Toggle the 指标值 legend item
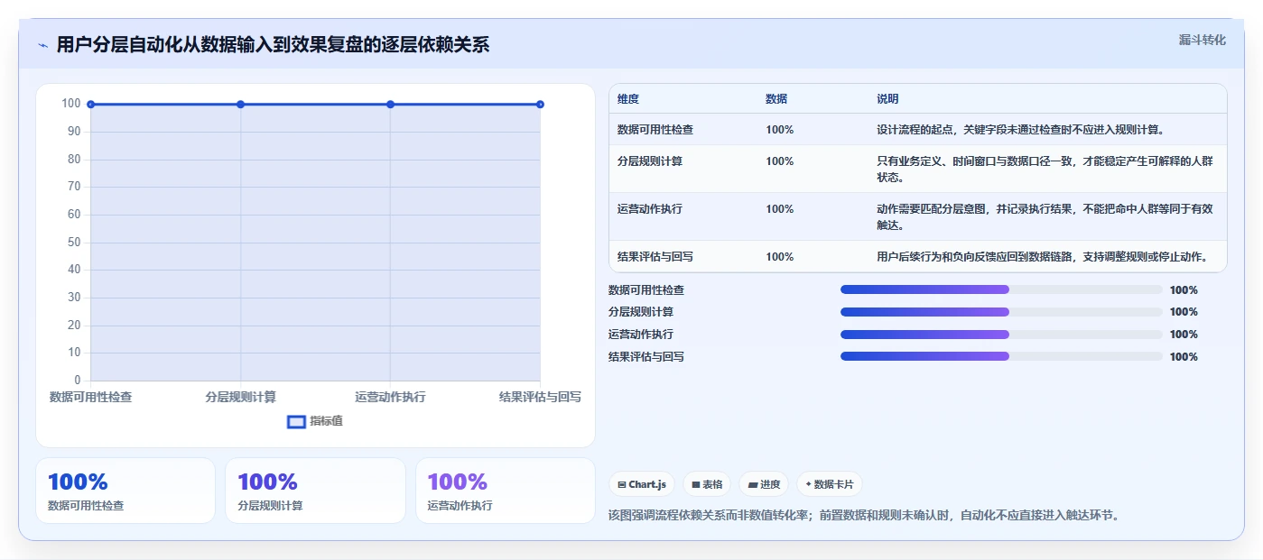 [315, 421]
